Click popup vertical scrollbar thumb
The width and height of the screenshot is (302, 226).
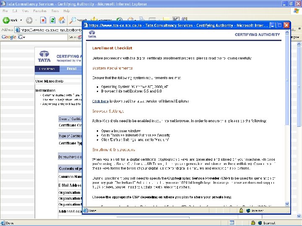pos(287,80)
